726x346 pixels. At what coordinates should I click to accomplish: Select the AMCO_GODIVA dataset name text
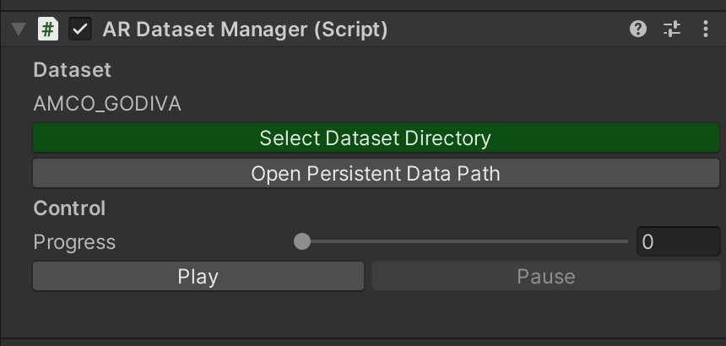point(107,105)
